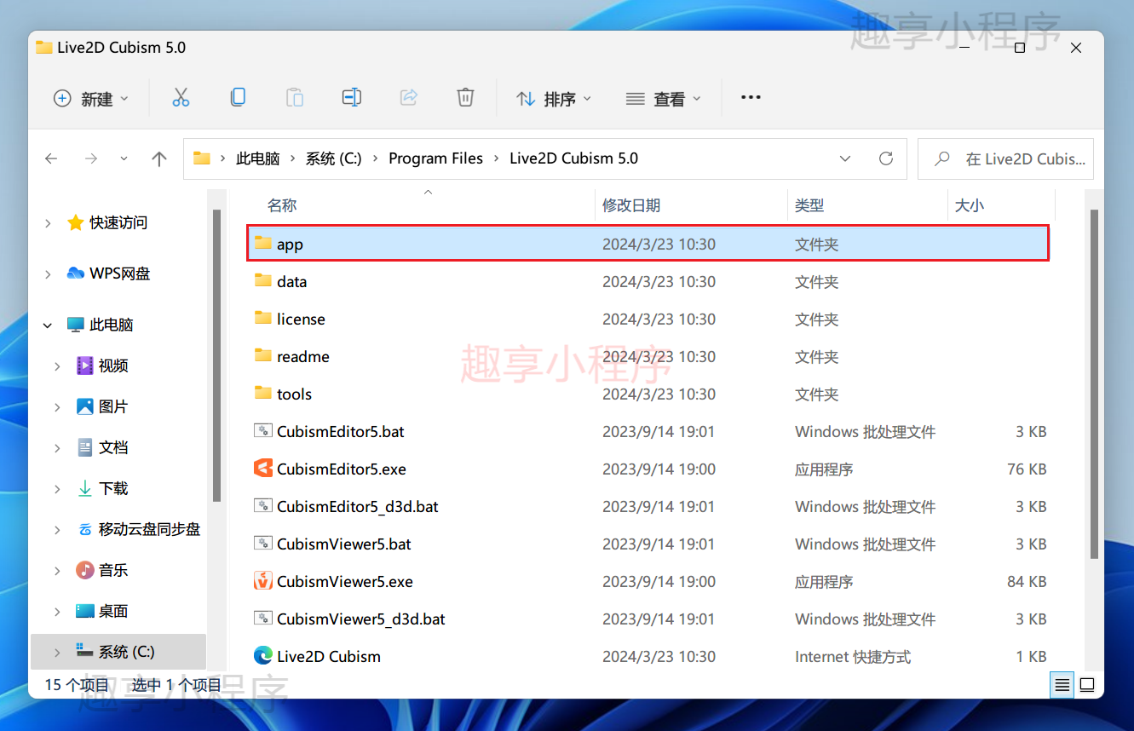The width and height of the screenshot is (1134, 731).
Task: Select the Live2D Cubism Edge shortcut icon
Action: 263,656
